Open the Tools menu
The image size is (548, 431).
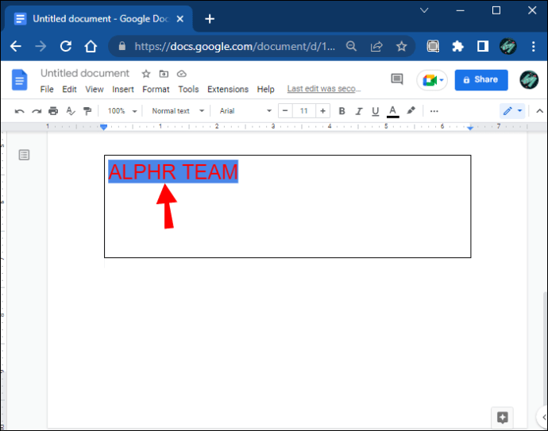(x=188, y=90)
